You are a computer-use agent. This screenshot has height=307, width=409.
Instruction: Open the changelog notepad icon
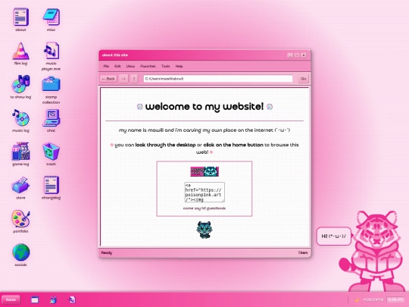pyautogui.click(x=52, y=185)
